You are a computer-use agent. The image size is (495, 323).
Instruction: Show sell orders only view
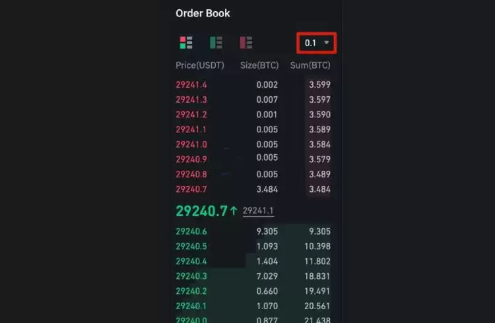[x=246, y=43]
